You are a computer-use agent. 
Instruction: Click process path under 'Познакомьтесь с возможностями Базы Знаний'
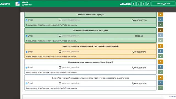pos(51,73)
